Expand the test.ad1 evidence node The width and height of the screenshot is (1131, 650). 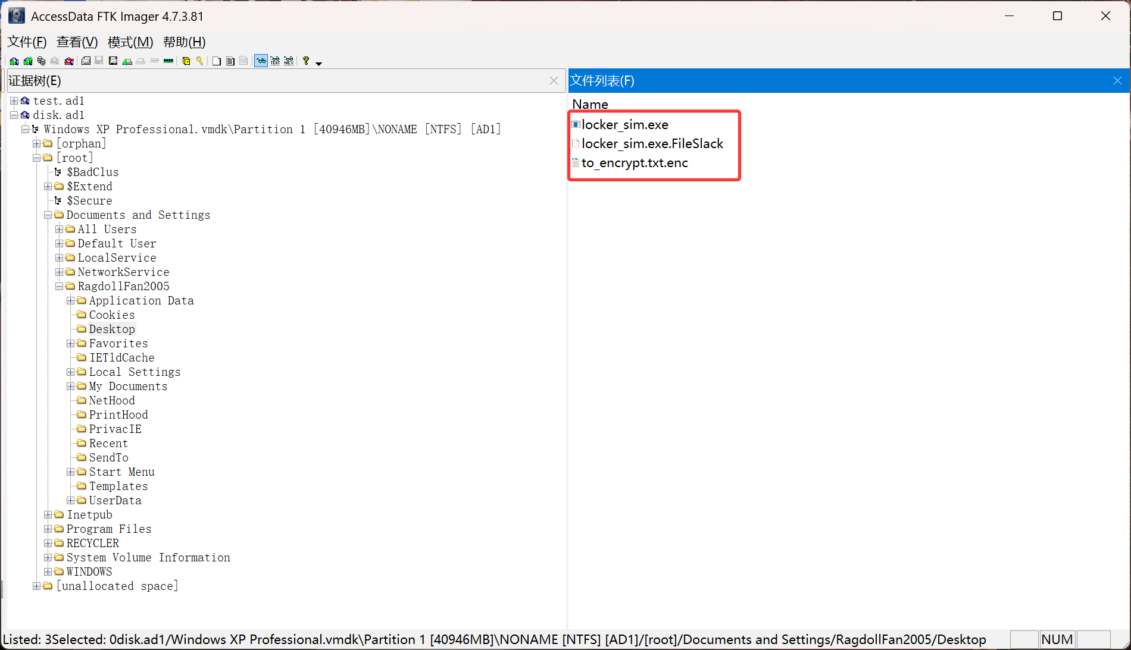[14, 101]
